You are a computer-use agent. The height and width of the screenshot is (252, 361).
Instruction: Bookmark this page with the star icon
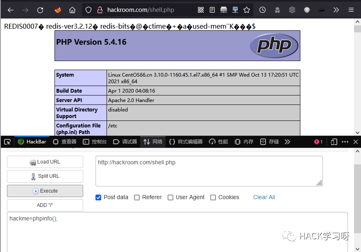[247, 10]
